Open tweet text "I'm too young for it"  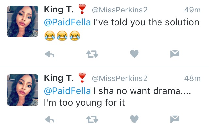click(84, 103)
